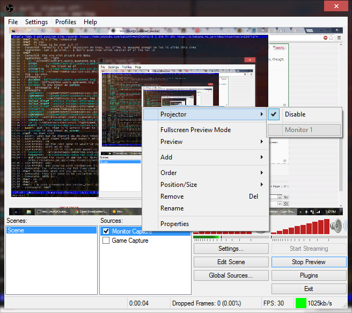Open the Settings menu in menu bar
The height and width of the screenshot is (313, 352).
[36, 22]
